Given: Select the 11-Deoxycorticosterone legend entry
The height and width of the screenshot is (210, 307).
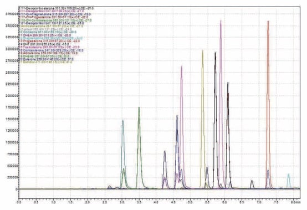Looking at the screenshot, I should pos(56,8).
